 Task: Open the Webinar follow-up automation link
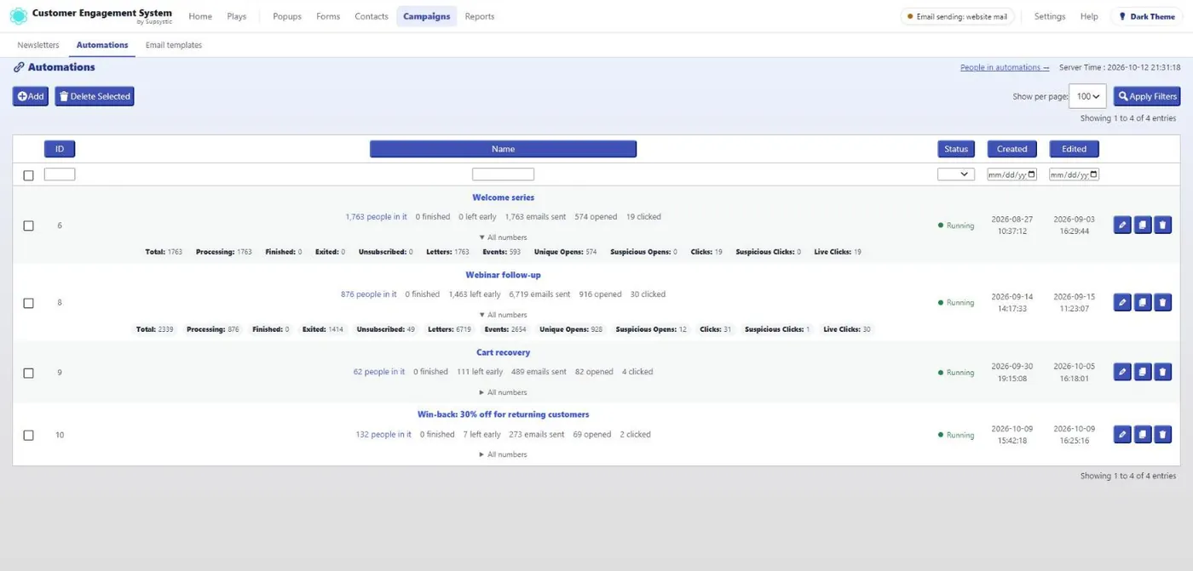pyautogui.click(x=503, y=275)
